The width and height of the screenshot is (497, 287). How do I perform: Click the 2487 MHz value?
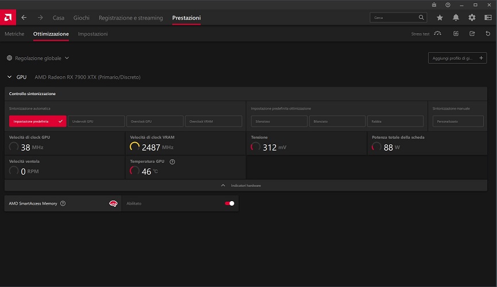coord(157,147)
